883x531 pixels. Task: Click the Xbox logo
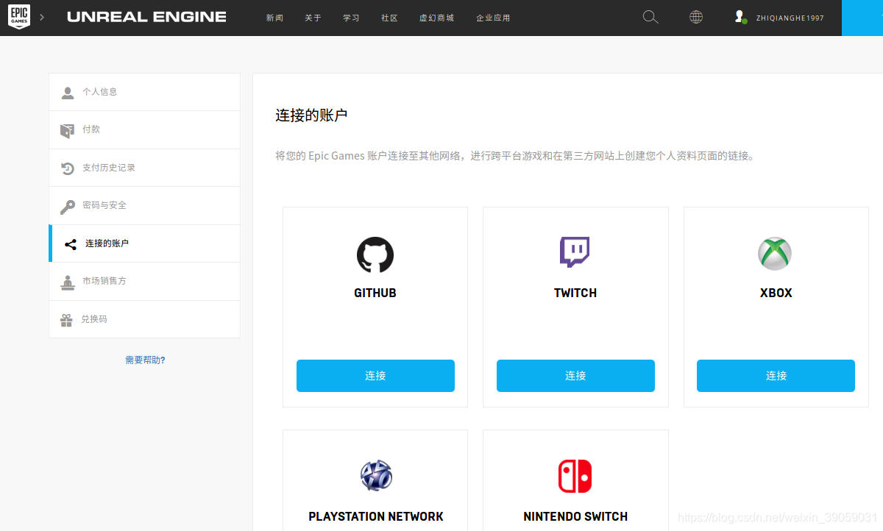pyautogui.click(x=775, y=254)
